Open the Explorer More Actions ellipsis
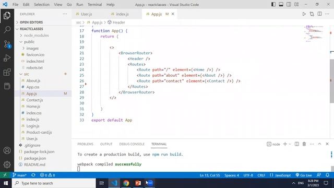The width and height of the screenshot is (334, 188). coord(65,14)
